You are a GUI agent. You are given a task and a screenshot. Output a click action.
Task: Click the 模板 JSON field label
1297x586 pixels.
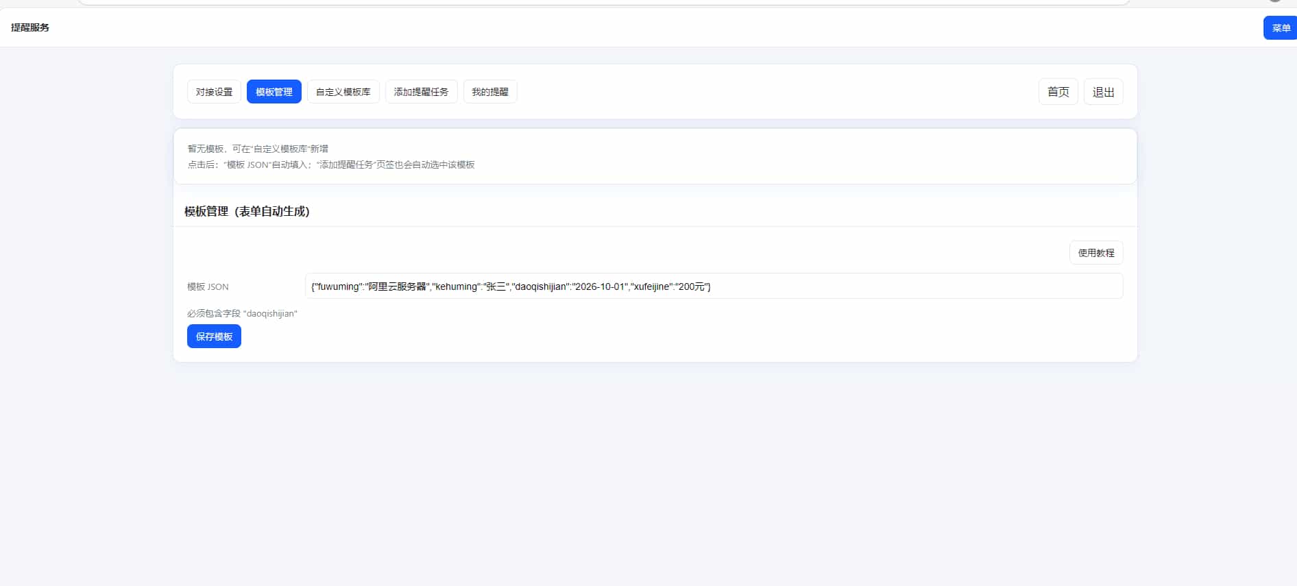pos(208,287)
